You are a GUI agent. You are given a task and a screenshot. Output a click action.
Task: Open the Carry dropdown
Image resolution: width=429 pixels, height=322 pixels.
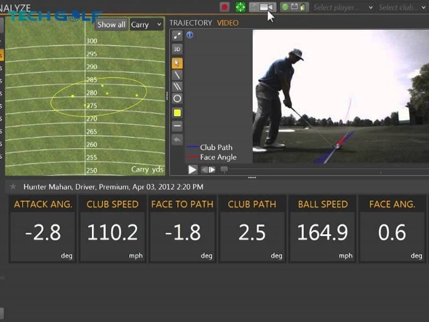pyautogui.click(x=146, y=24)
